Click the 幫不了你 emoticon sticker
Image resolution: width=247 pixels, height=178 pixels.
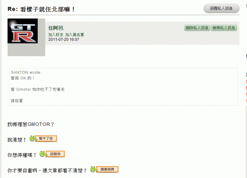(x=44, y=138)
